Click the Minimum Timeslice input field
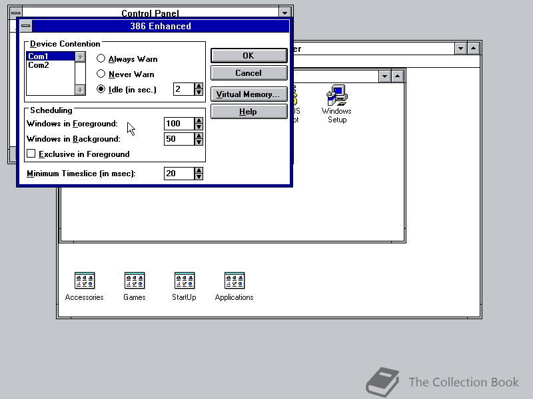533x399 pixels. pos(179,174)
